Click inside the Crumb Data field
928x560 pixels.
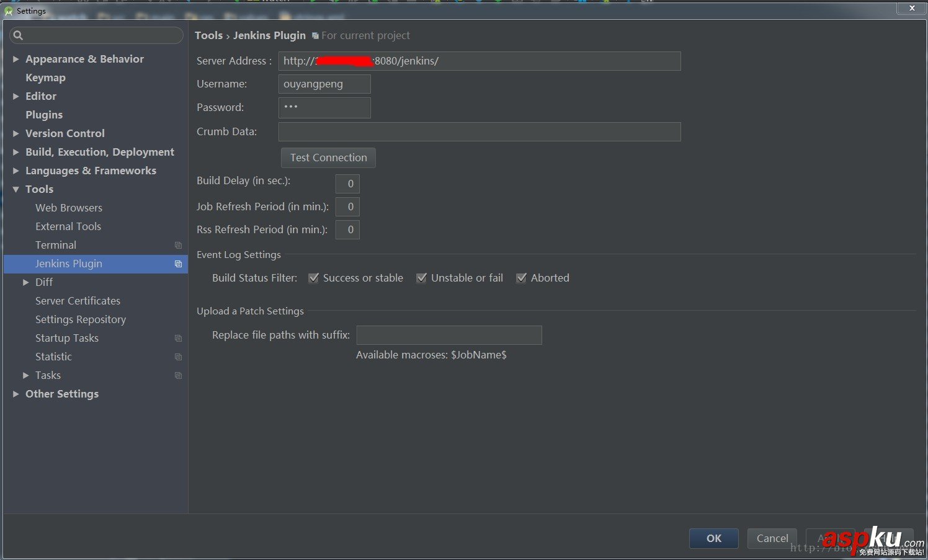479,131
